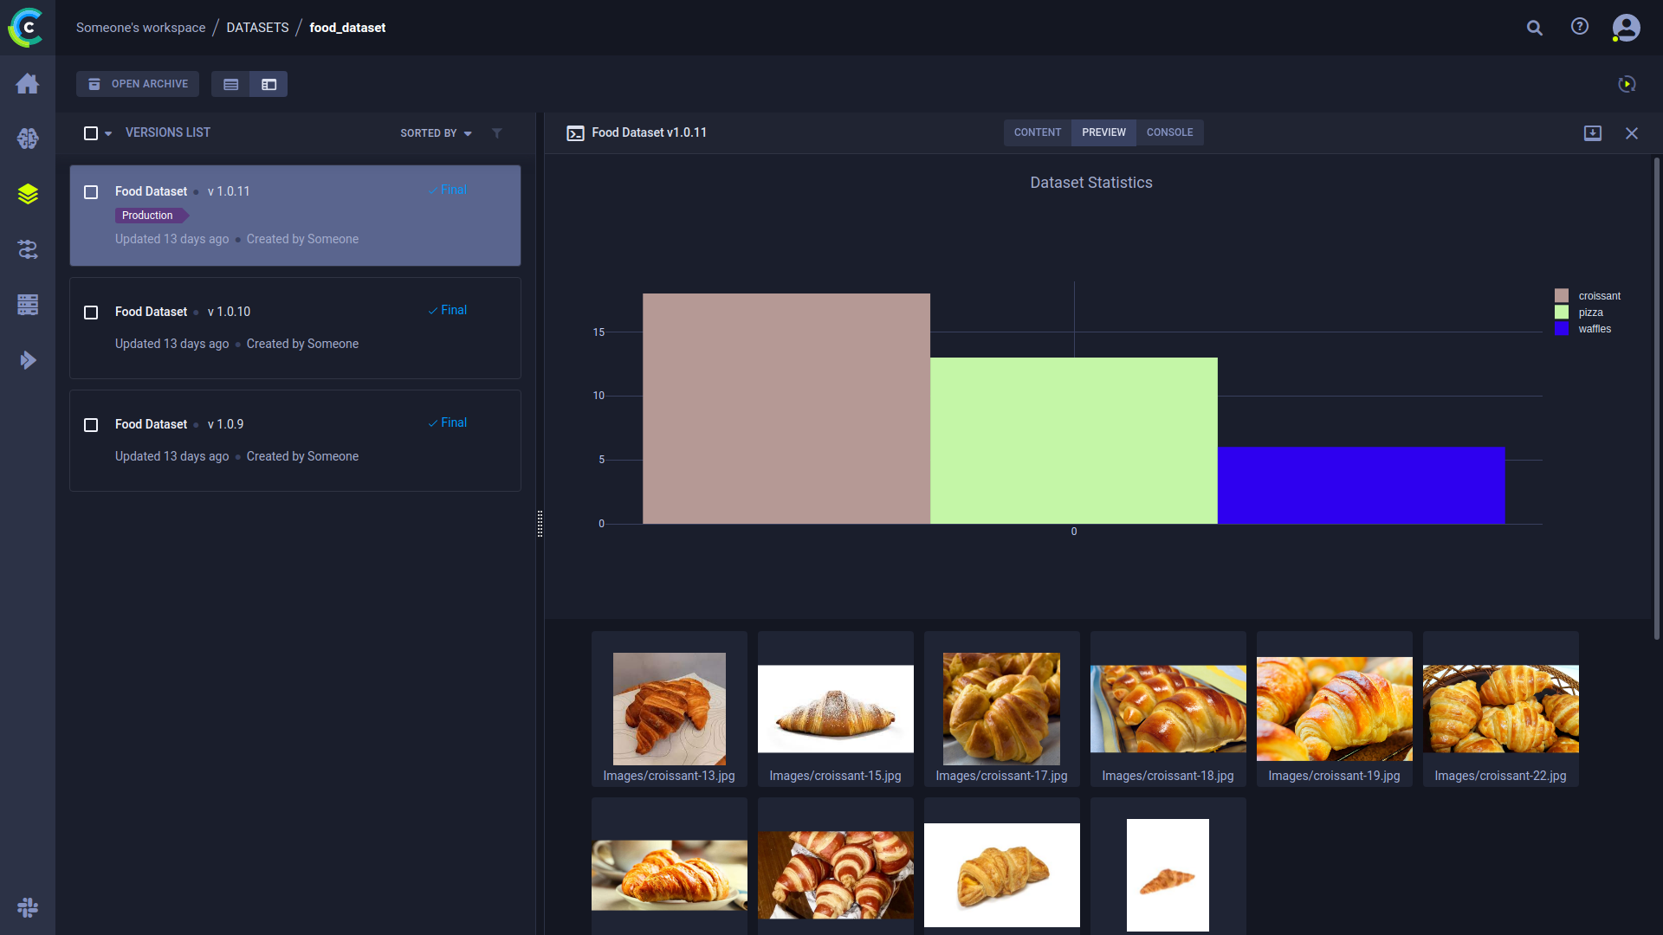
Task: Click the panel splitter handle
Action: [x=540, y=524]
